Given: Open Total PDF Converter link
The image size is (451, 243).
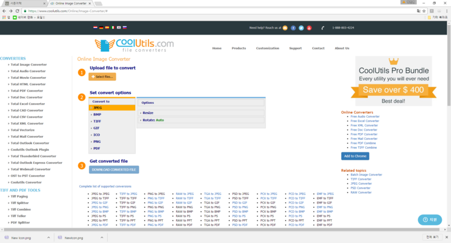Looking at the screenshot, I should 27,91.
